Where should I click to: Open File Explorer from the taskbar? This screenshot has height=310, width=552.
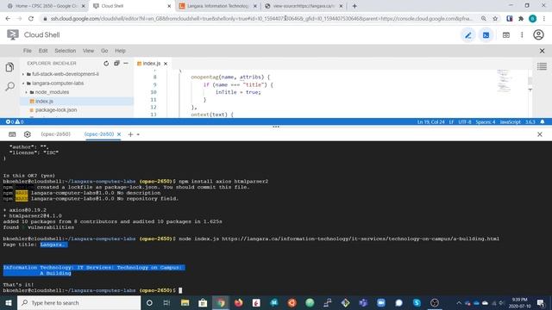coord(185,302)
